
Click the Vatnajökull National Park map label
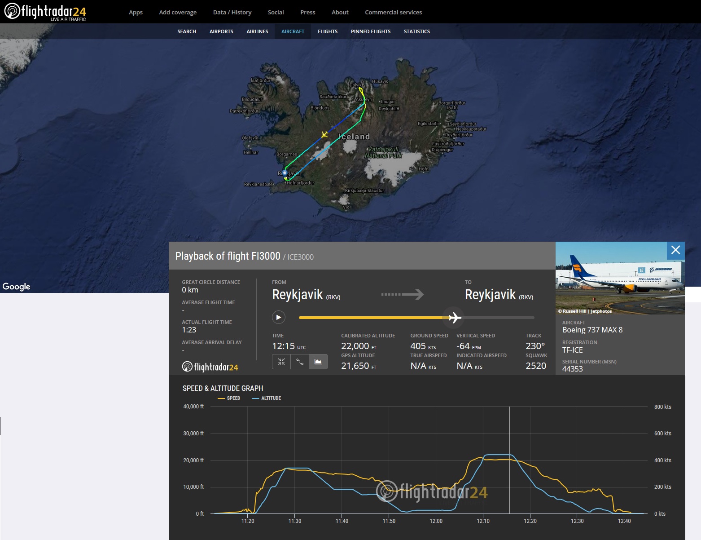coord(383,152)
